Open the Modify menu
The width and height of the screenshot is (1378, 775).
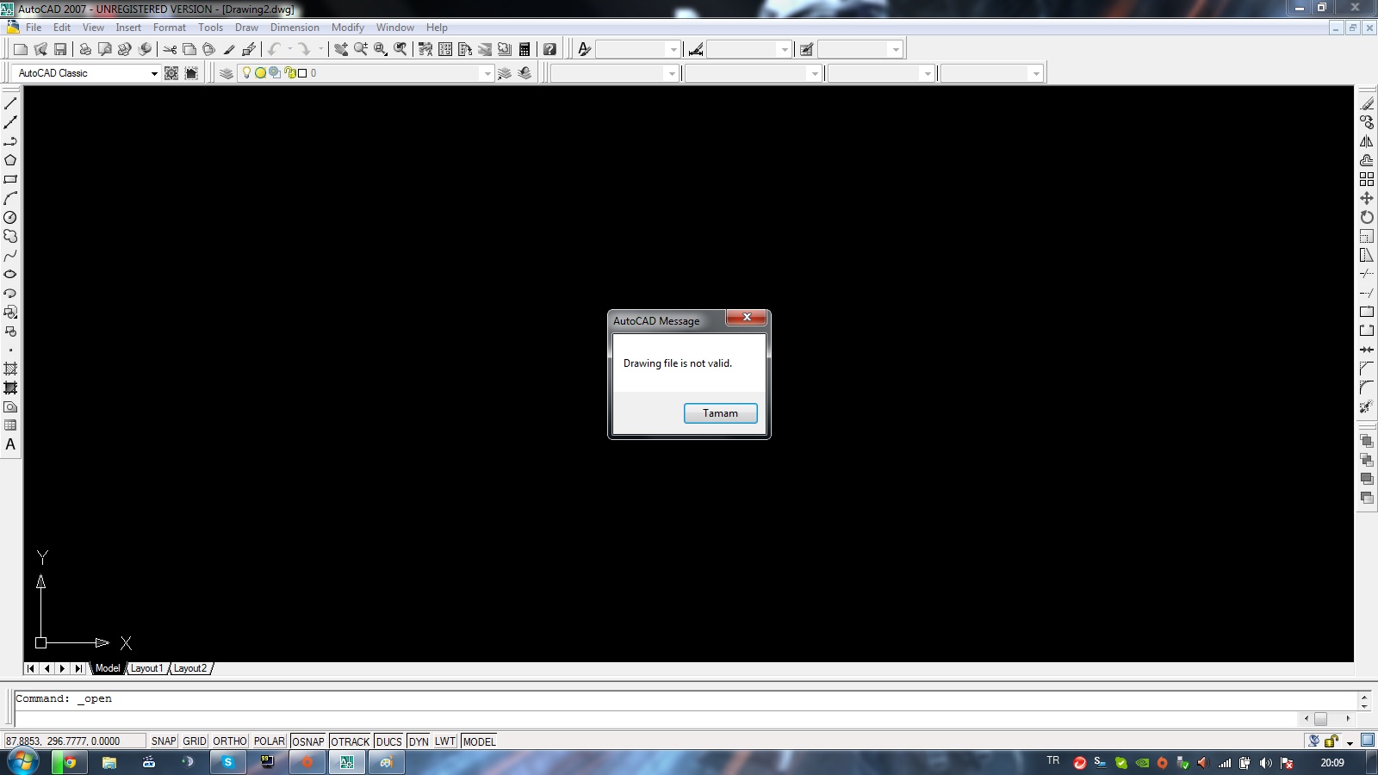tap(348, 28)
